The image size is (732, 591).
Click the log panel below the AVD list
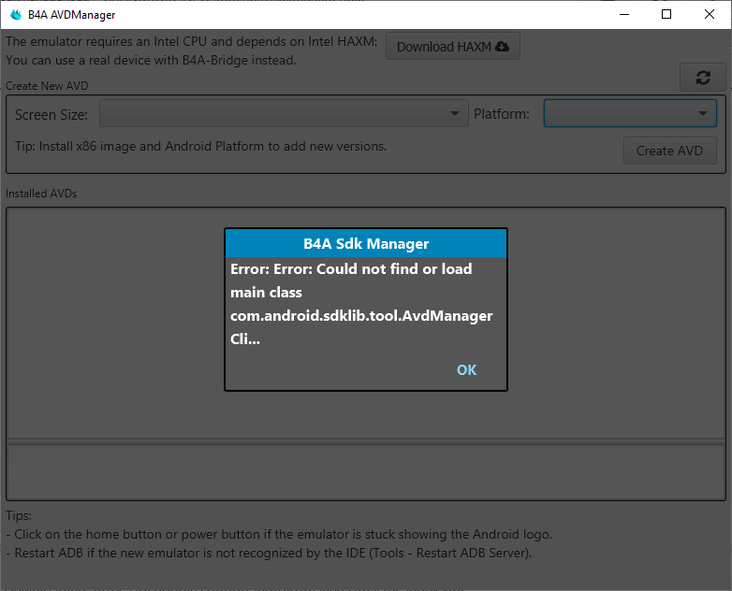pyautogui.click(x=366, y=471)
